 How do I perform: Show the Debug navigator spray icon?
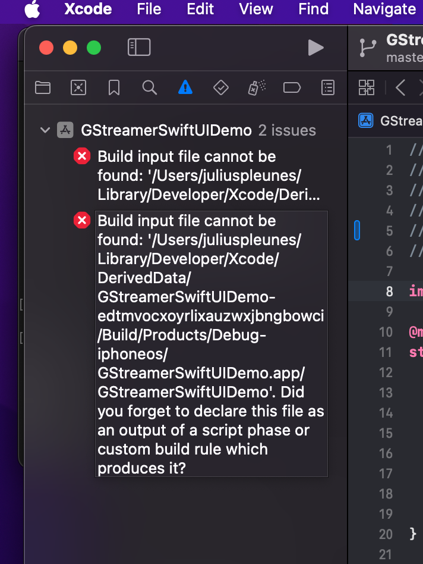[x=257, y=87]
